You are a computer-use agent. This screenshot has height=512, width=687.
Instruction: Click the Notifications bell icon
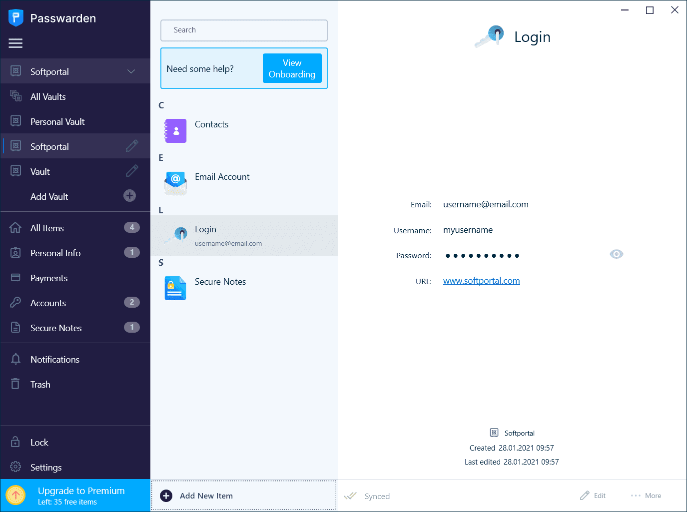point(15,359)
